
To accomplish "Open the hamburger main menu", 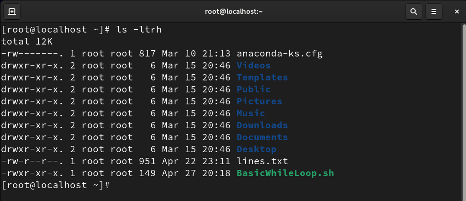I will [433, 11].
